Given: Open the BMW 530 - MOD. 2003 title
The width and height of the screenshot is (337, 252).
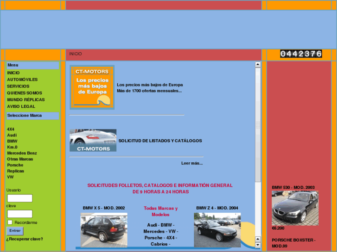Looking at the screenshot, I should point(293,187).
